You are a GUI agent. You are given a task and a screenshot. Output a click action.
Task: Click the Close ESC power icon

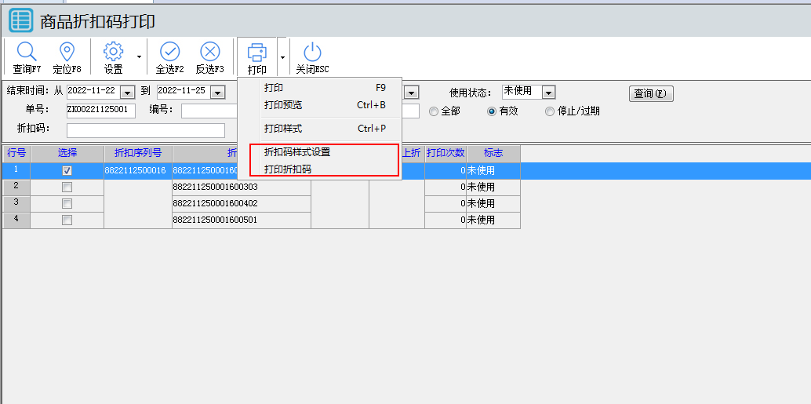point(312,53)
